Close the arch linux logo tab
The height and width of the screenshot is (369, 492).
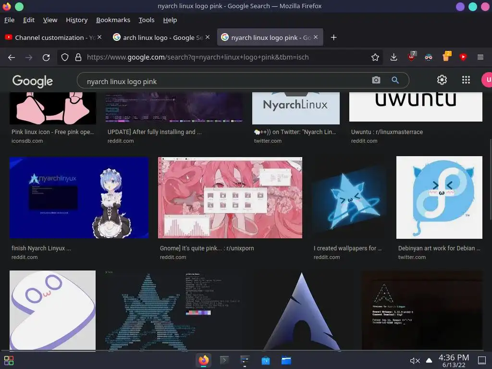pos(208,37)
